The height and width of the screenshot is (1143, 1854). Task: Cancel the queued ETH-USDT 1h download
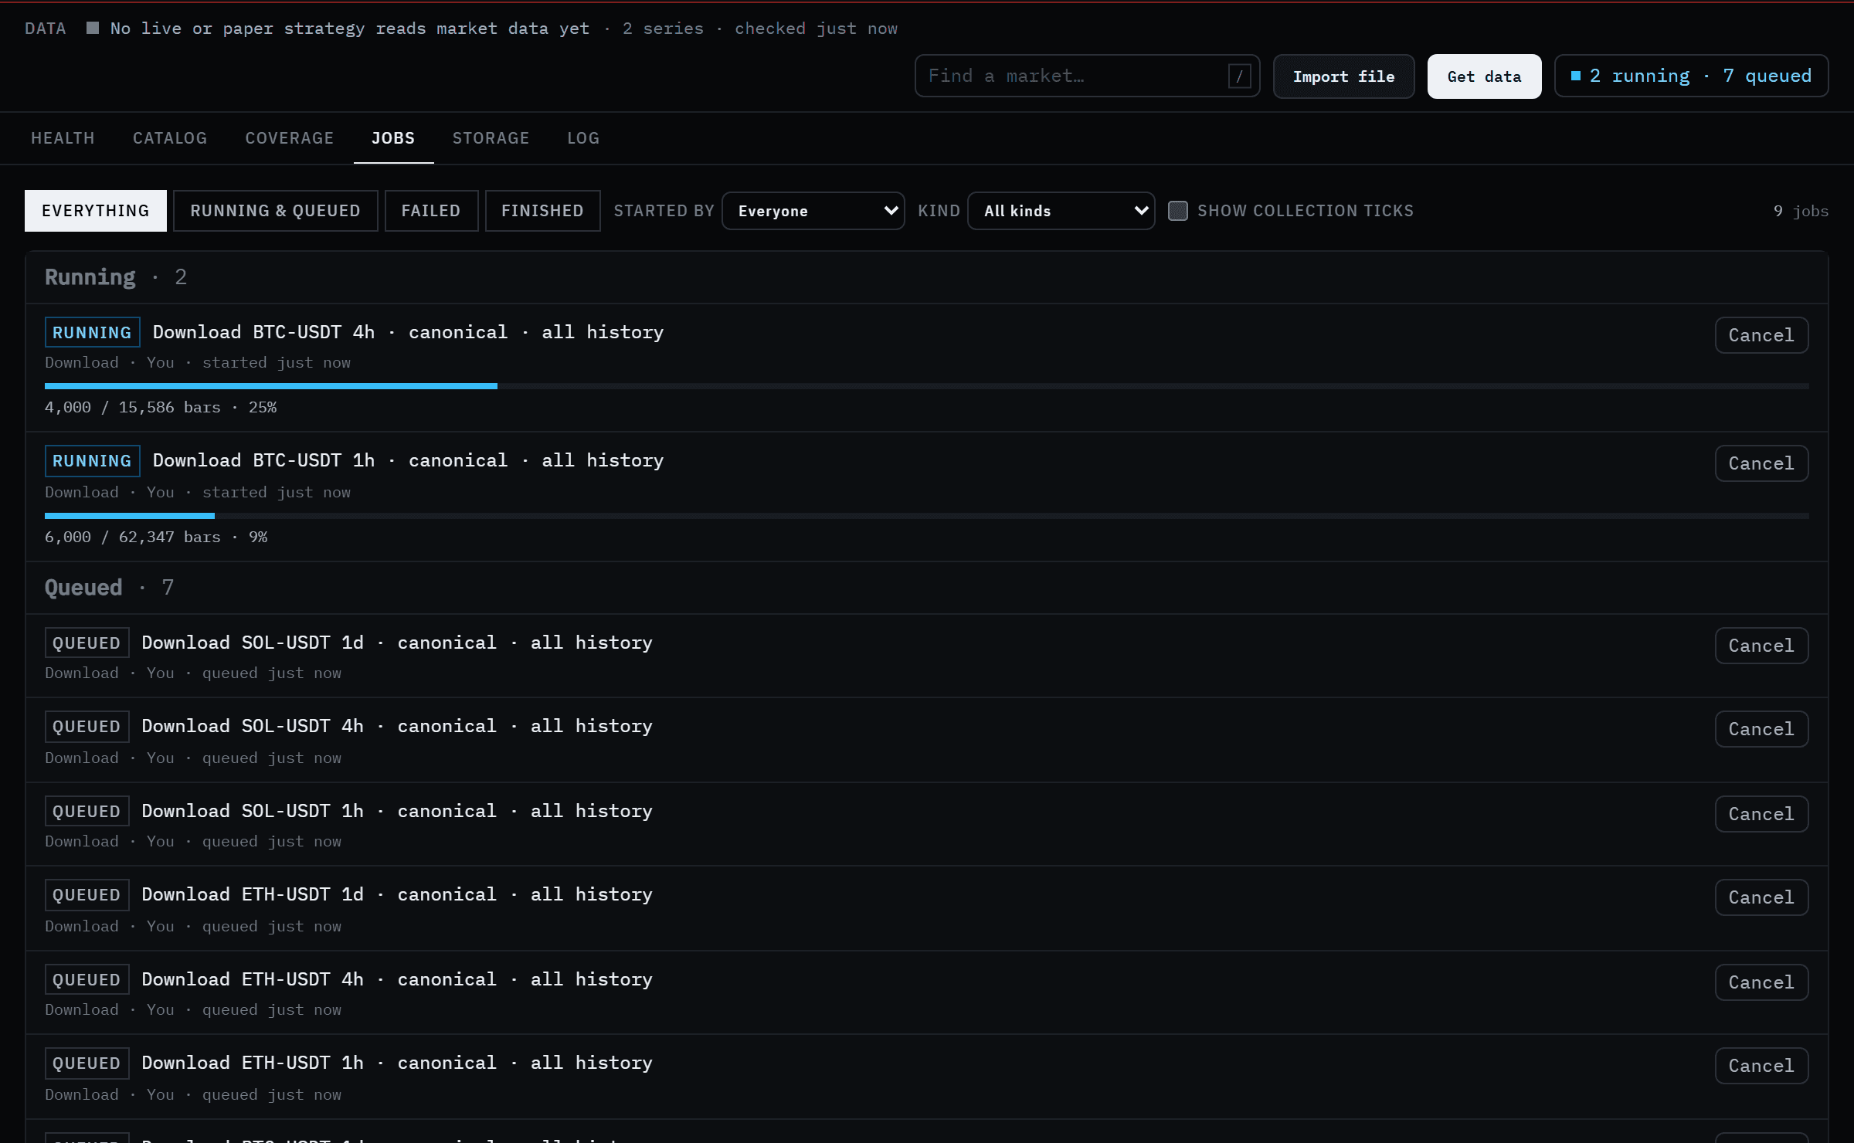(x=1761, y=1066)
